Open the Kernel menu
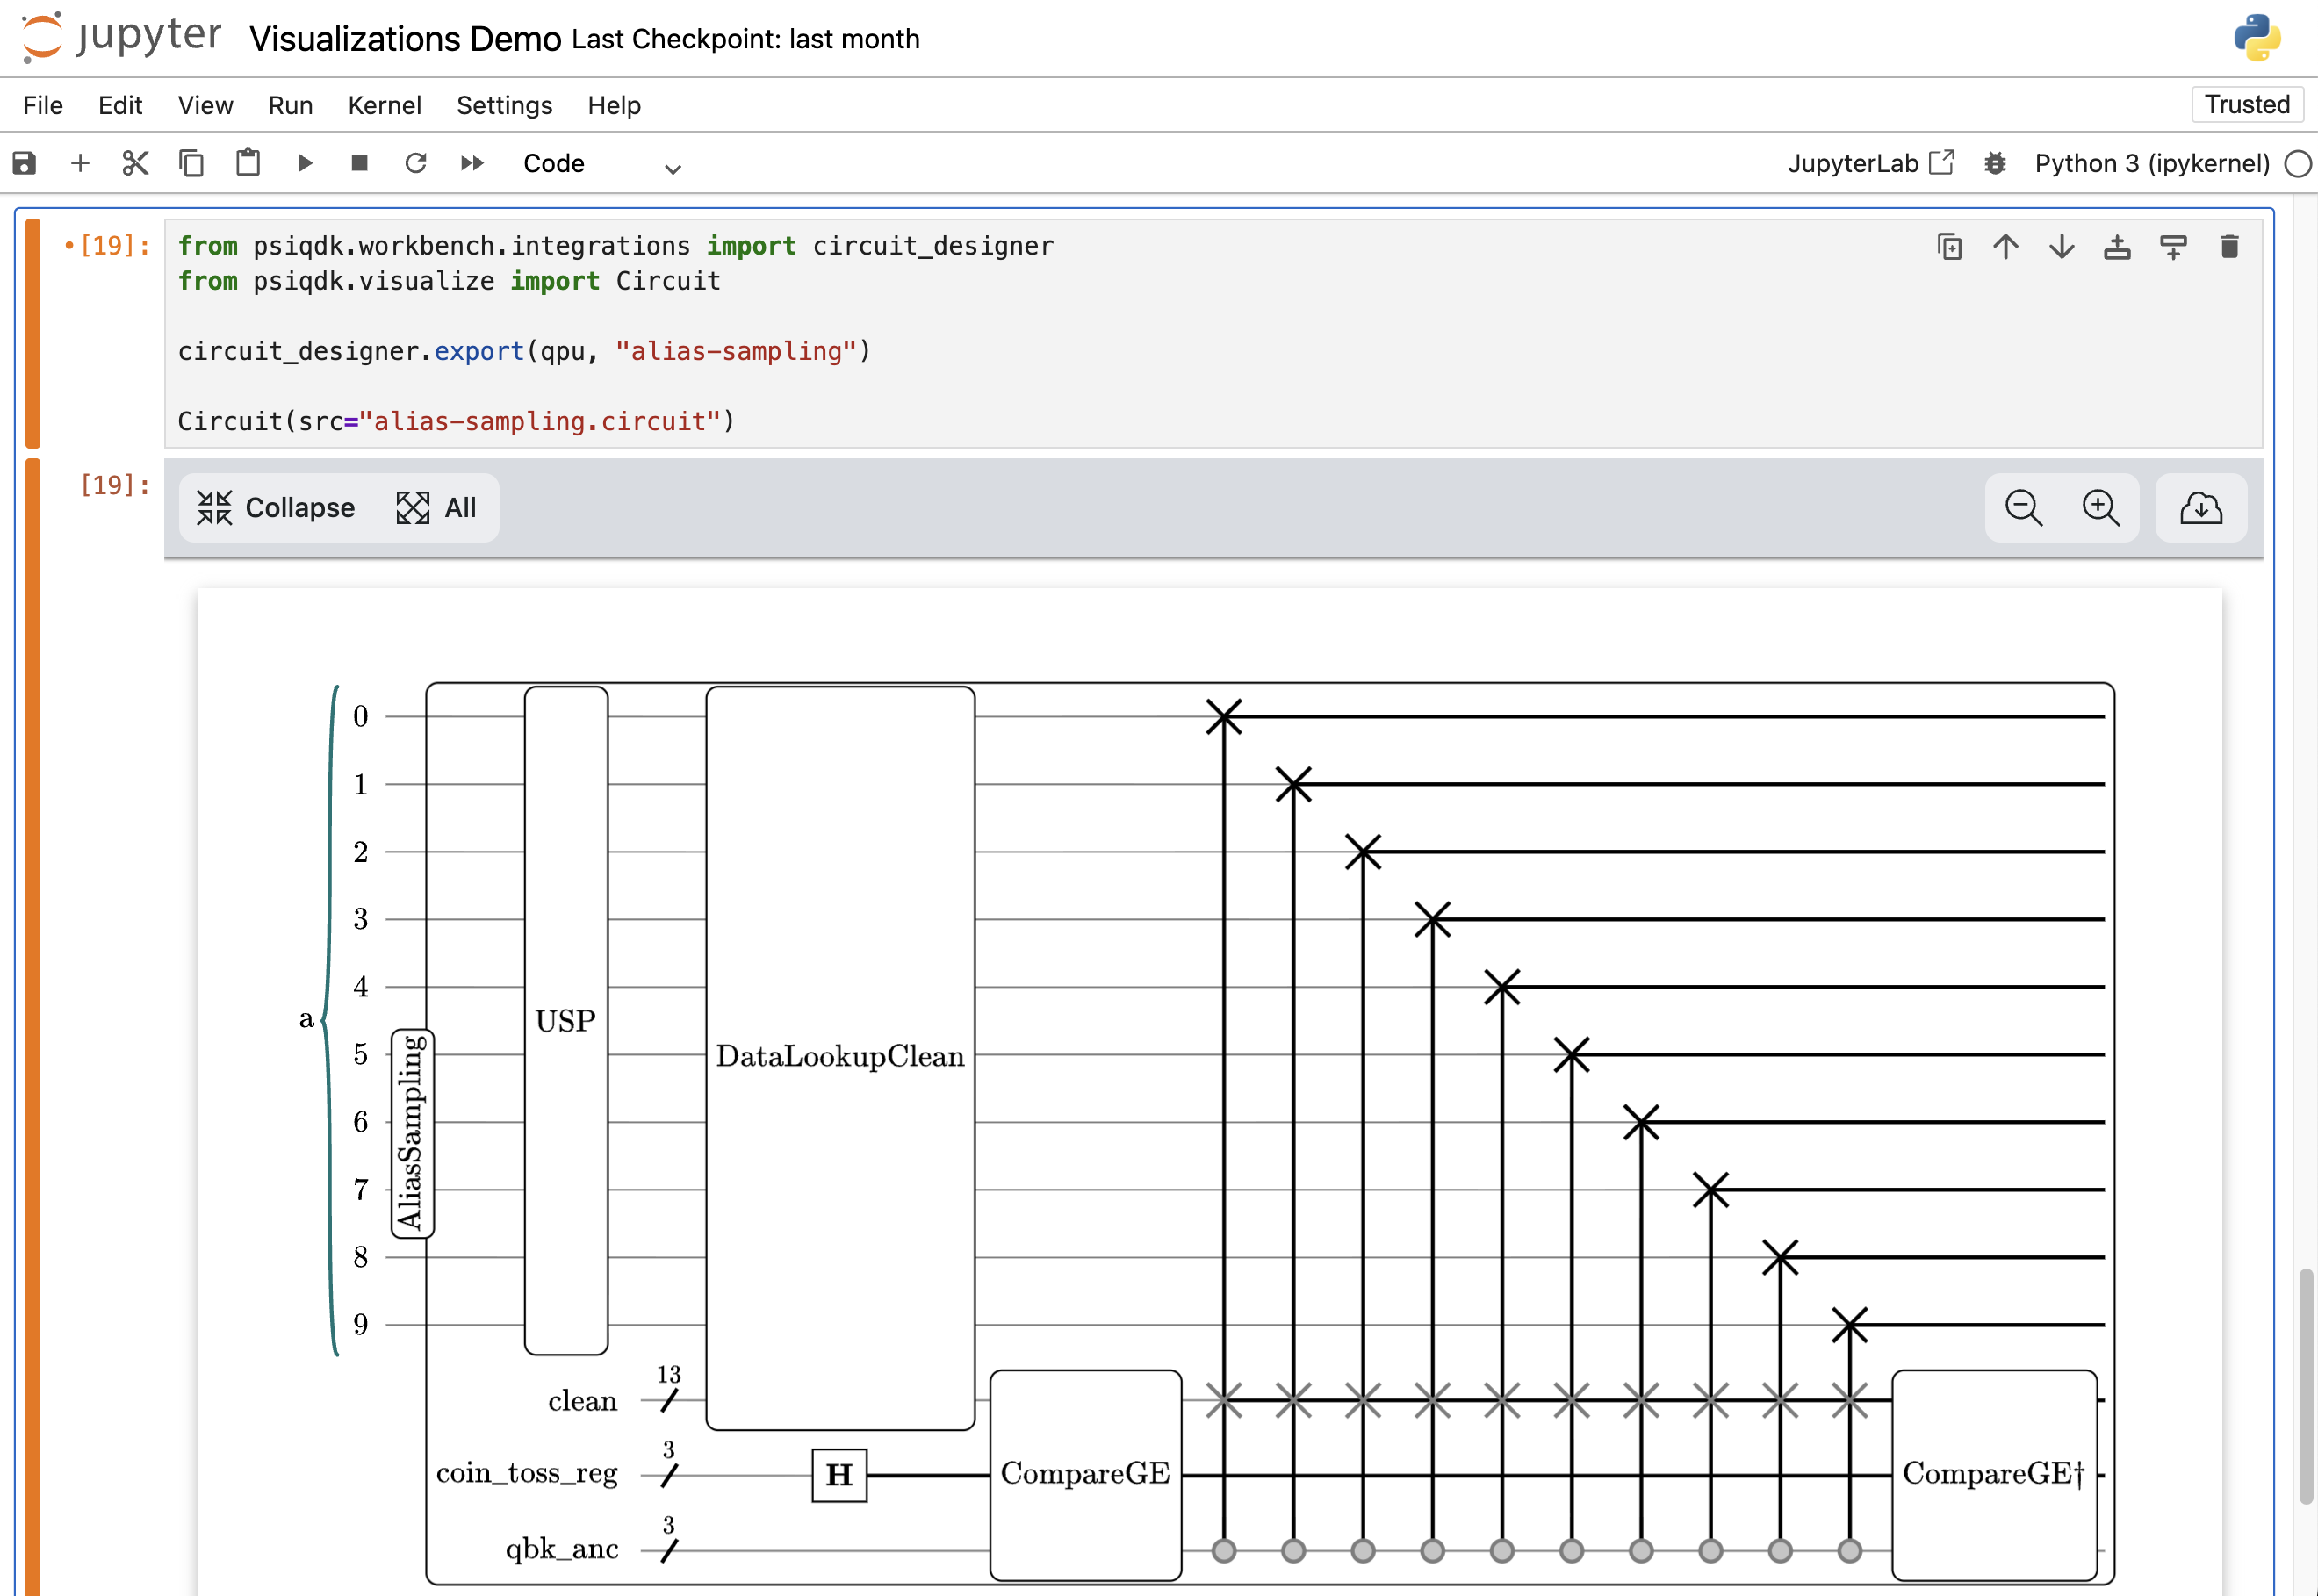Viewport: 2318px width, 1596px height. 384,105
